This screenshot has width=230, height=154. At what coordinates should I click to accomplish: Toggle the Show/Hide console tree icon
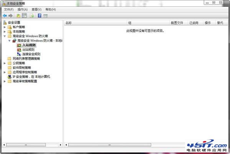[25, 16]
